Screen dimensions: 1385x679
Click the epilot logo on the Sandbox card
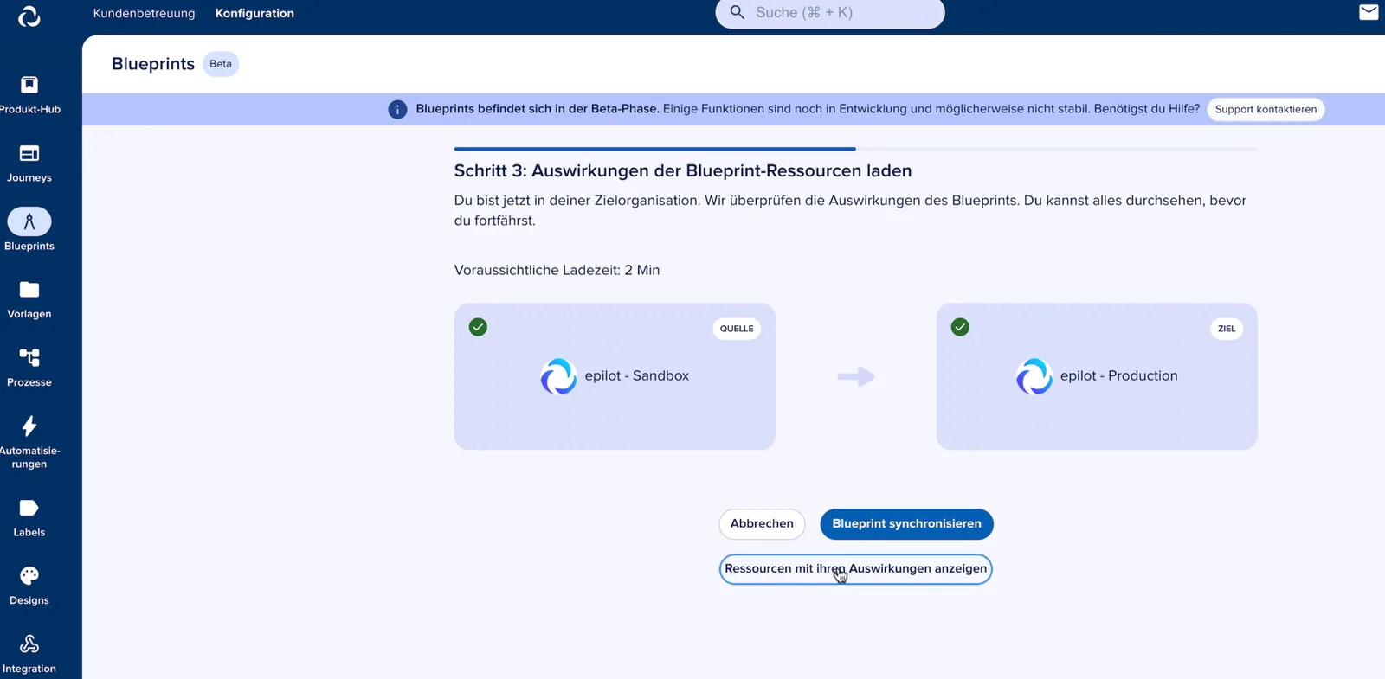(x=558, y=376)
